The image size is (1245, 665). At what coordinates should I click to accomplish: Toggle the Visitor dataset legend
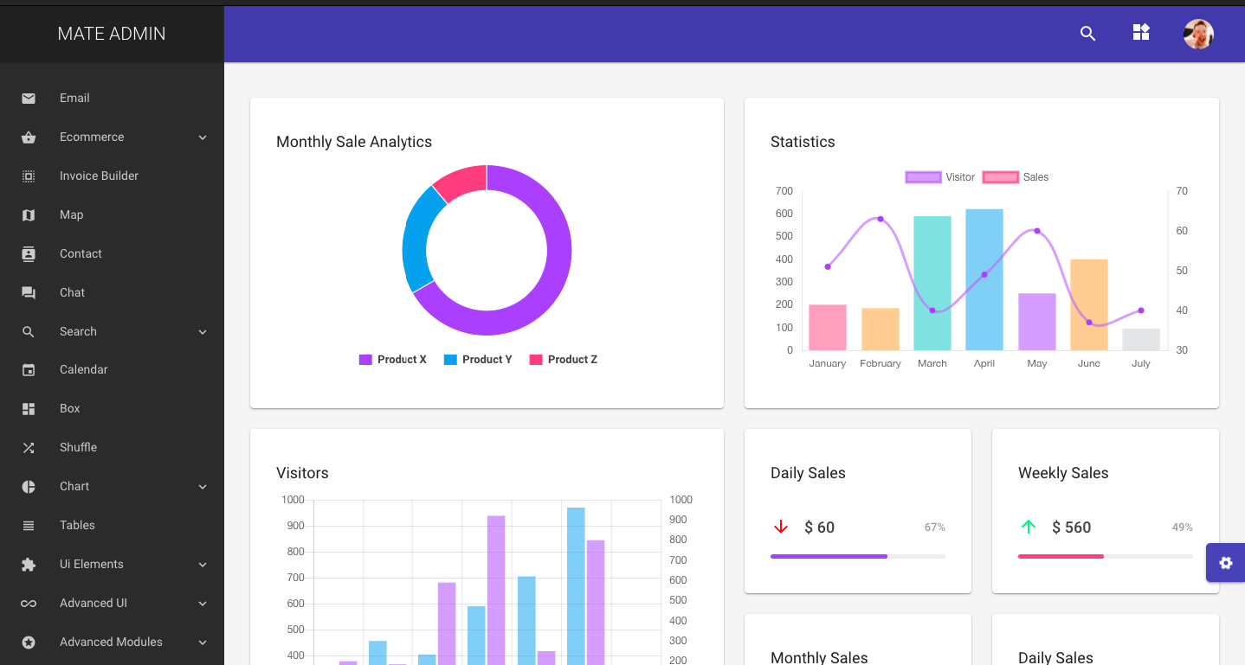(x=940, y=177)
